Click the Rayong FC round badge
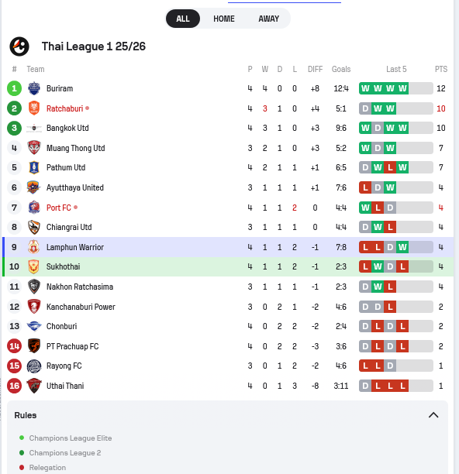This screenshot has height=474, width=459. click(x=34, y=366)
